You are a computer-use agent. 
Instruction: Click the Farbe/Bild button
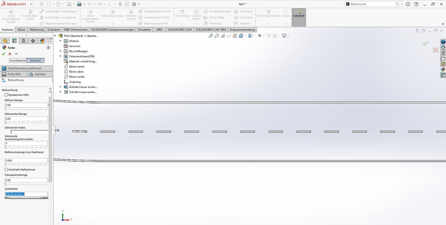click(14, 74)
